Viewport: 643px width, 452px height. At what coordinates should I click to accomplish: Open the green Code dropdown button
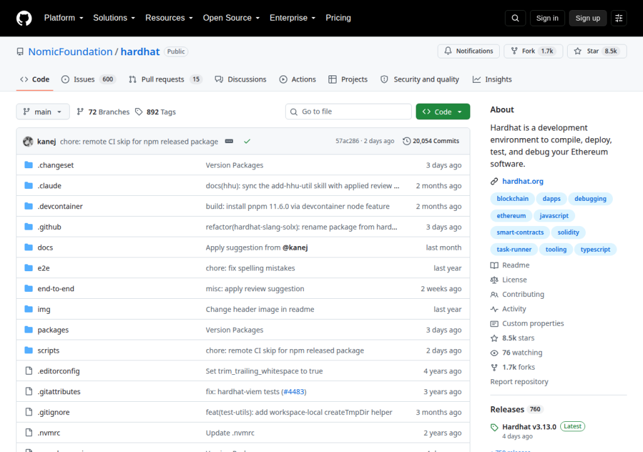tap(443, 112)
